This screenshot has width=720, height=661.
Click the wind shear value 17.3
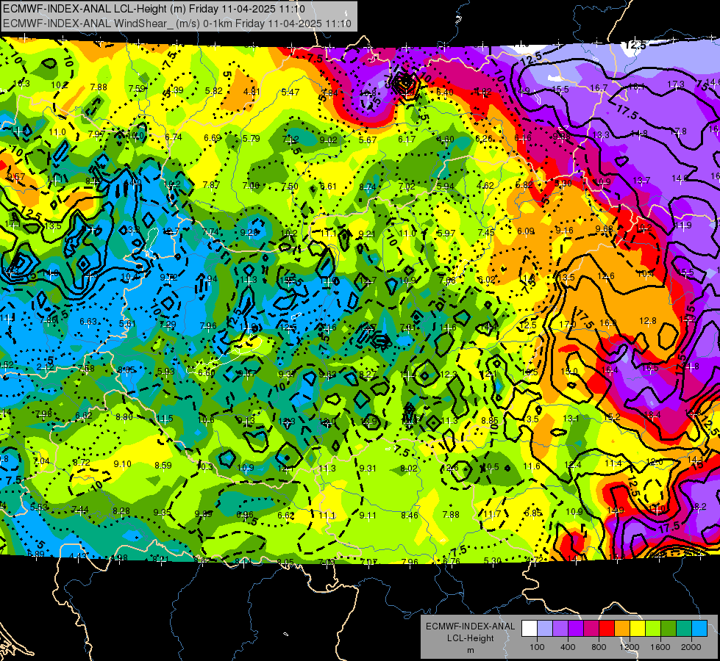tap(675, 84)
